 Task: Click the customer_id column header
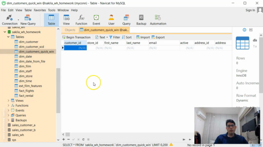[75, 43]
